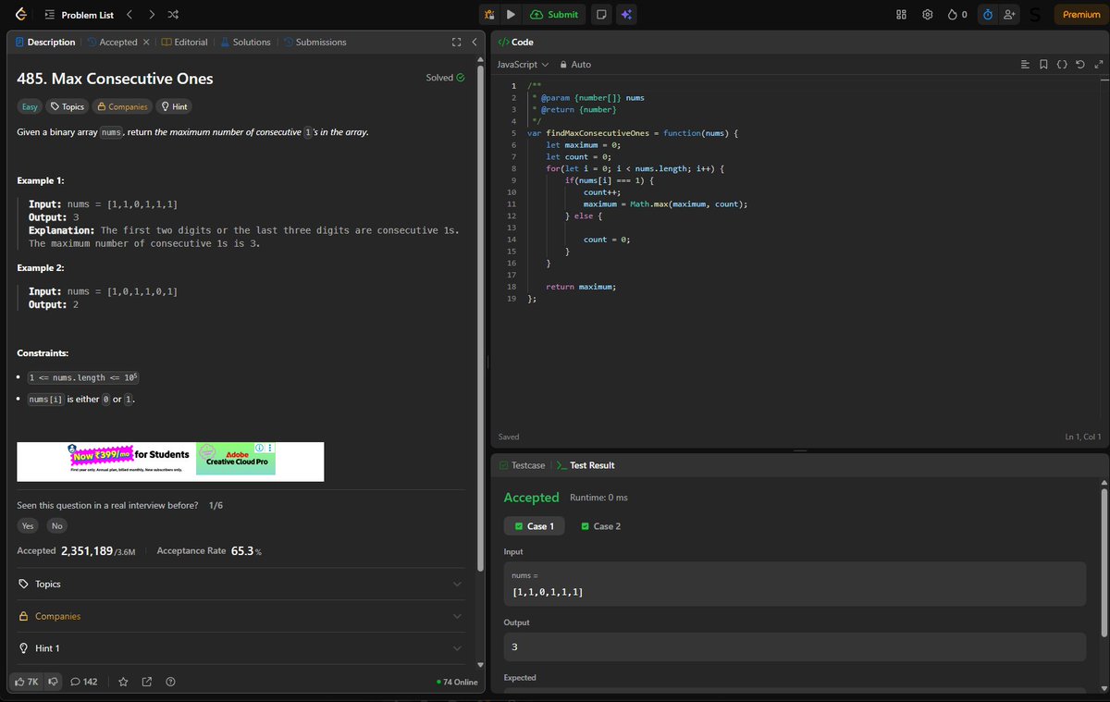Bookmark the code with the bookmark icon

1043,65
